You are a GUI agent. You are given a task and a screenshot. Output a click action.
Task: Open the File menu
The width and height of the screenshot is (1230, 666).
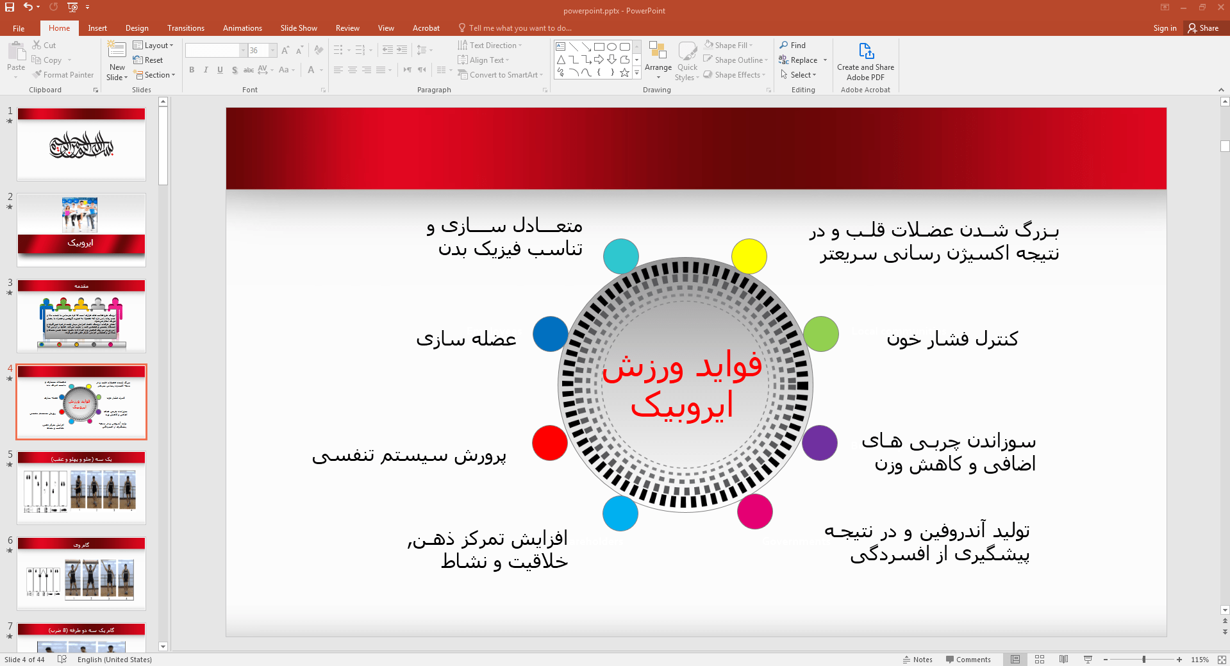pos(19,28)
